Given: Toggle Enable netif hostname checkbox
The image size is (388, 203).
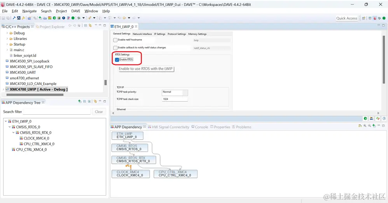Looking at the screenshot, I should point(115,40).
